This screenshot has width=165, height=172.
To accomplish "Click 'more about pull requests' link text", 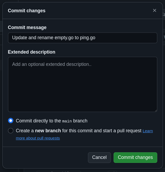I will (38, 138).
